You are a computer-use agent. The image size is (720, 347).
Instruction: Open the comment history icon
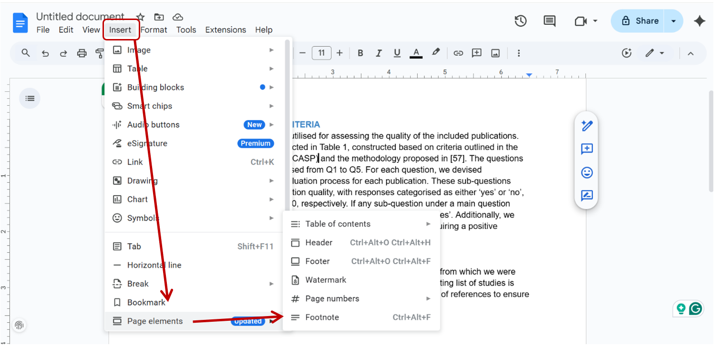coord(549,21)
